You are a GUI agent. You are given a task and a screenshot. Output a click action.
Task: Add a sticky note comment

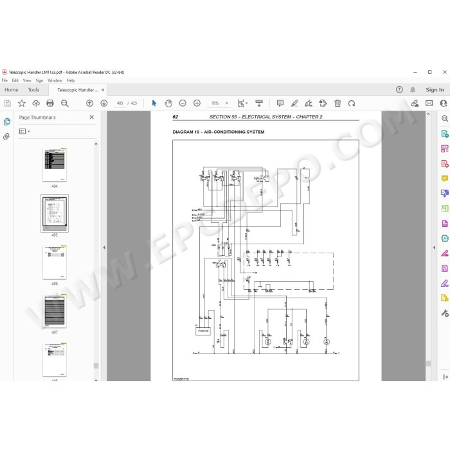click(280, 104)
